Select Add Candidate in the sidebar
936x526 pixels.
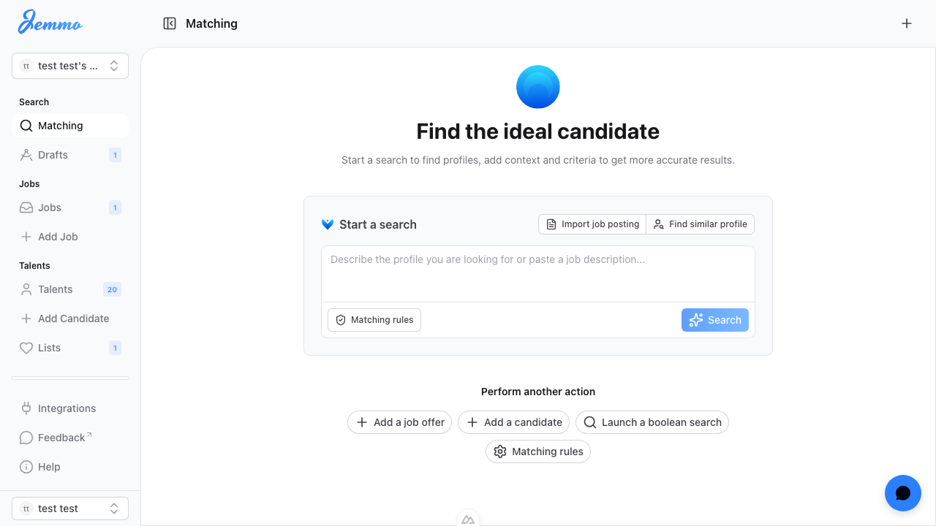73,319
